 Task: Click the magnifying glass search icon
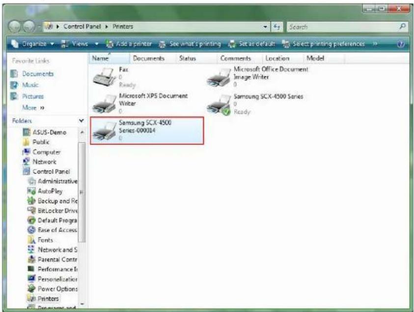point(402,27)
